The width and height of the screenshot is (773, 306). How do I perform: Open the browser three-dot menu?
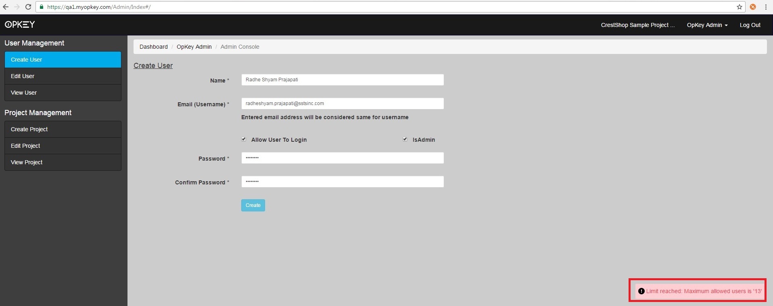766,7
